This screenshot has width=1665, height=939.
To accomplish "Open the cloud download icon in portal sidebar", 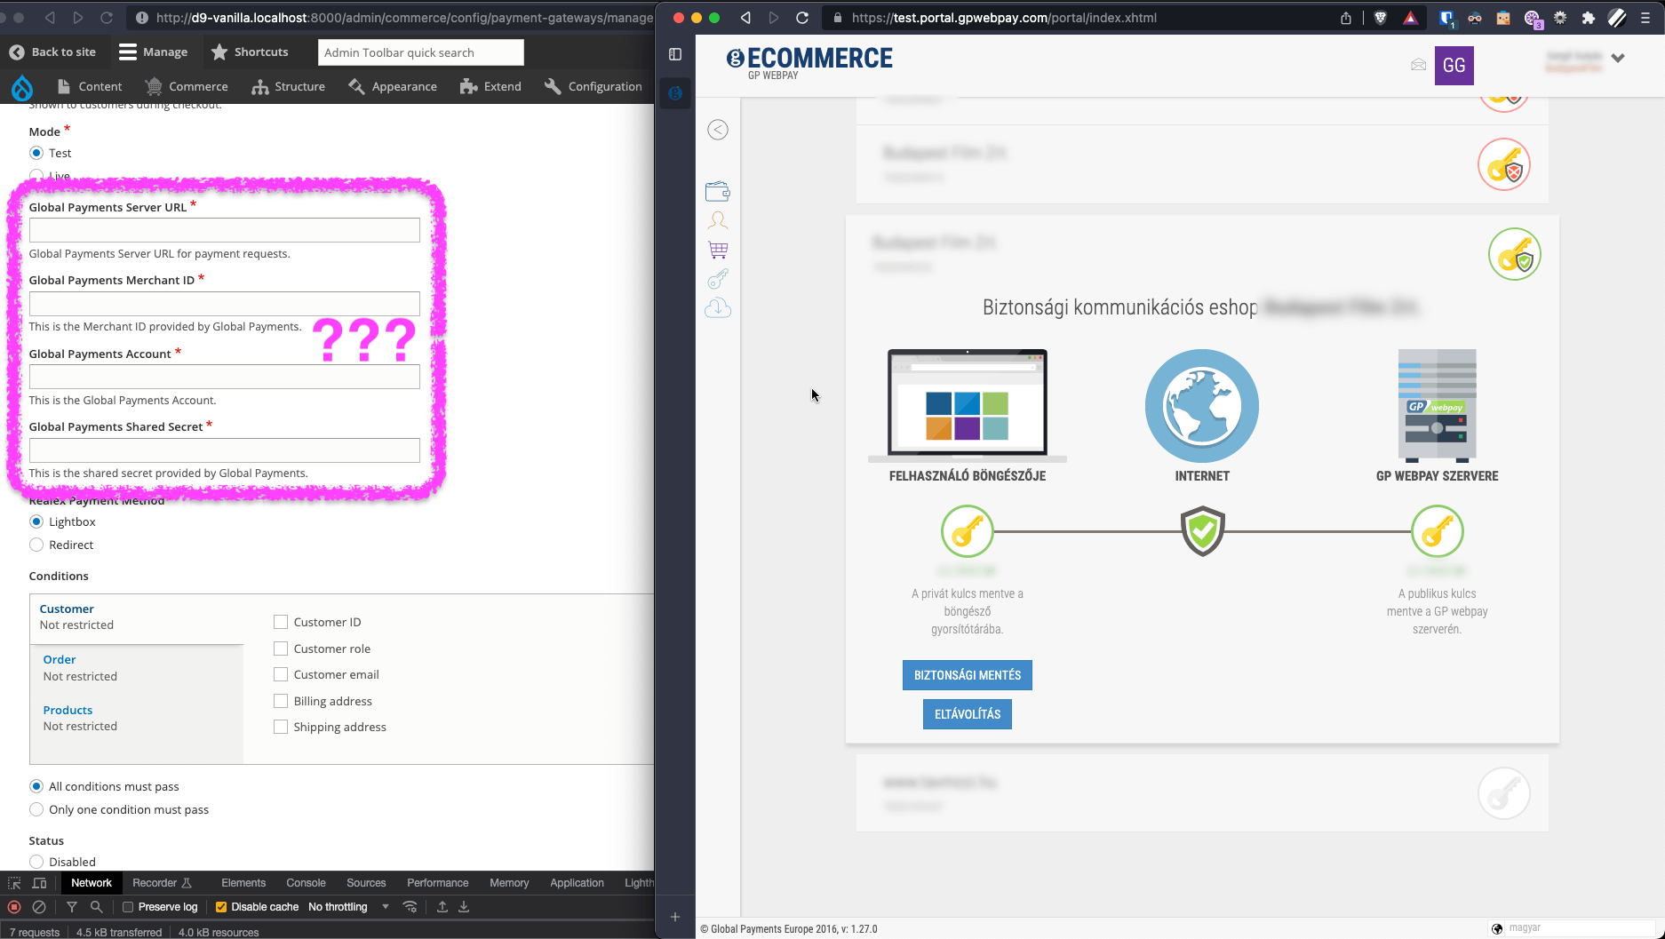I will (718, 308).
